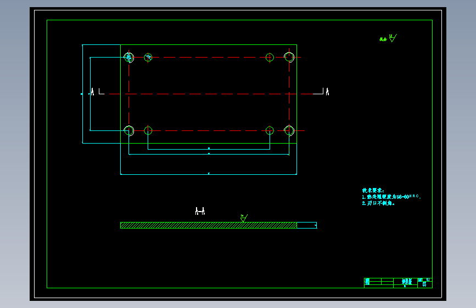The image size is (476, 308).
Task: Pick the large hole at the plate's bottom-right corner
Action: tap(289, 130)
